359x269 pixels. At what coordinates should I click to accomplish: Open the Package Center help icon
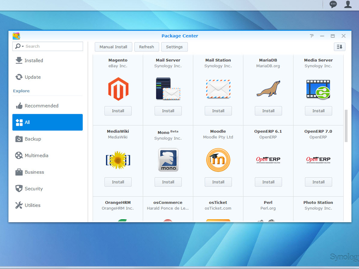[x=312, y=36]
